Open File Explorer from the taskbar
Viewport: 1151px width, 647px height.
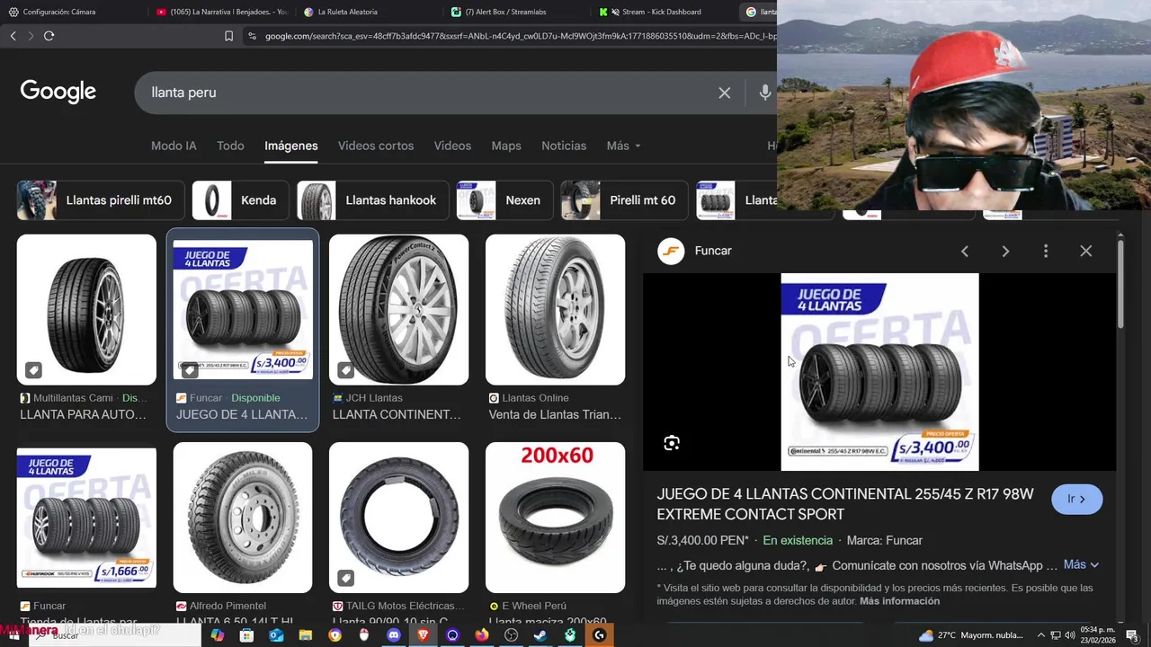(x=305, y=635)
